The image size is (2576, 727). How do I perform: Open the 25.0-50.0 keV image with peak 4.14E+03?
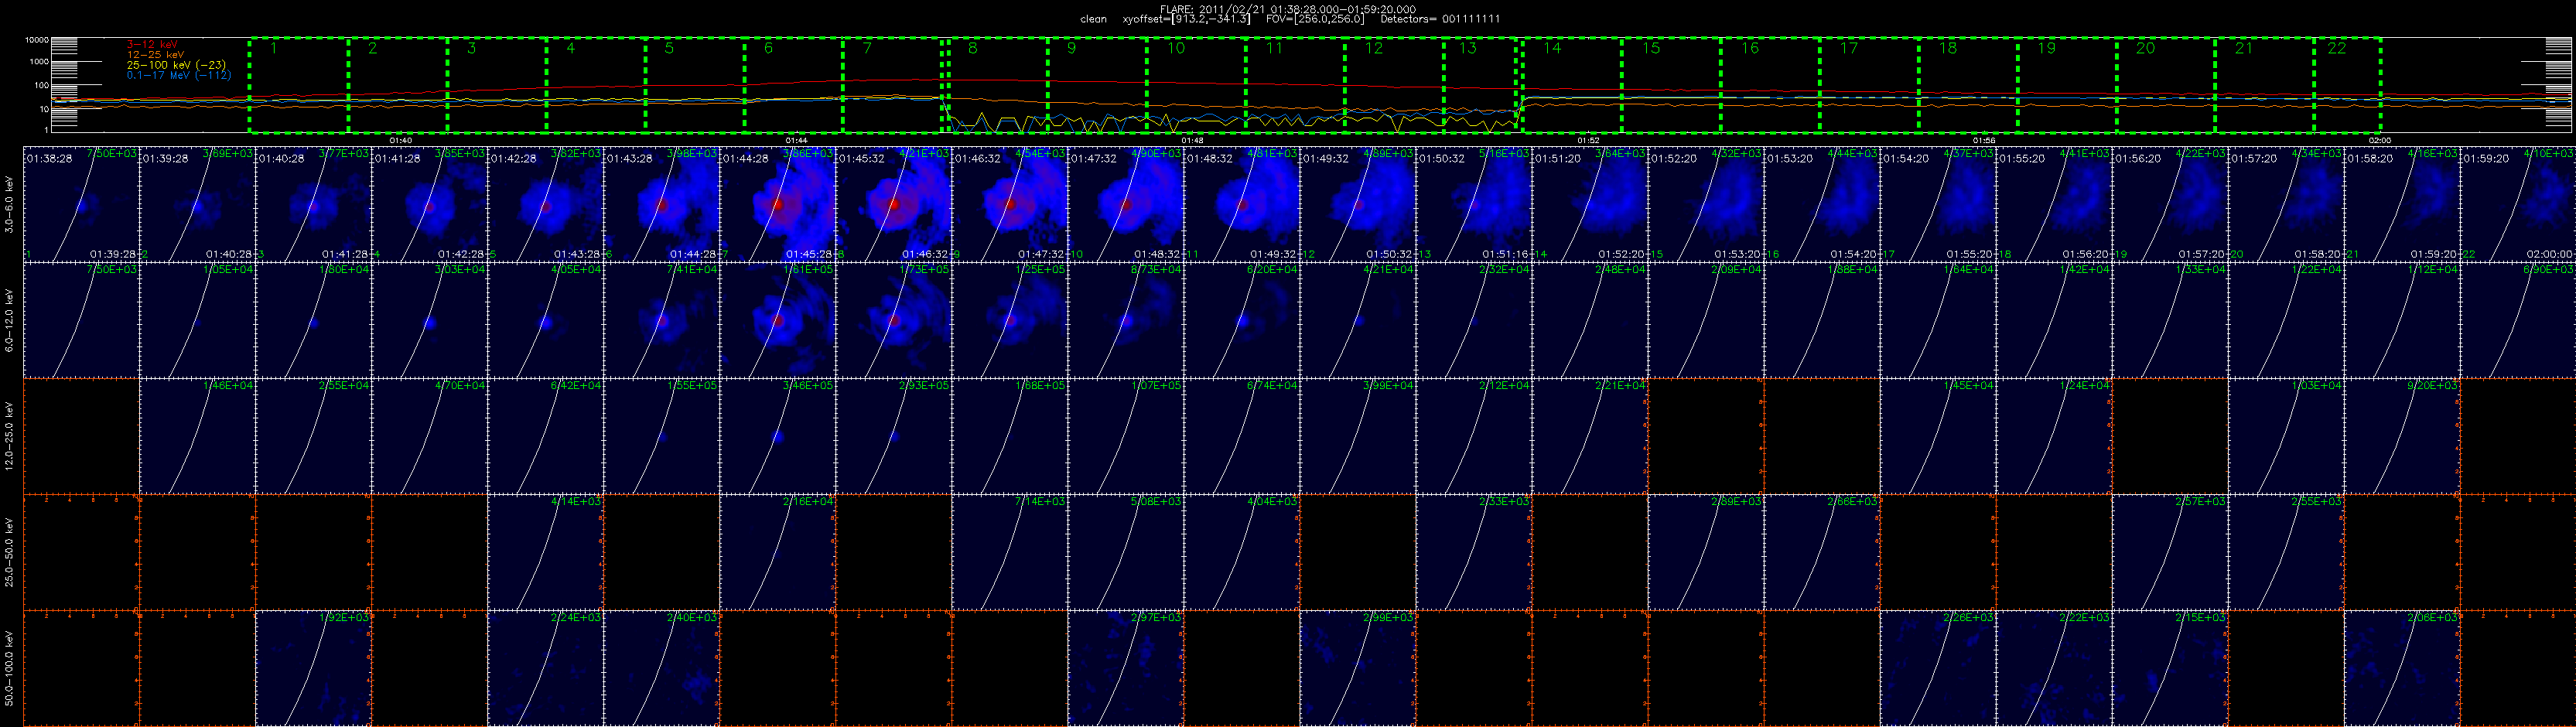coord(545,552)
